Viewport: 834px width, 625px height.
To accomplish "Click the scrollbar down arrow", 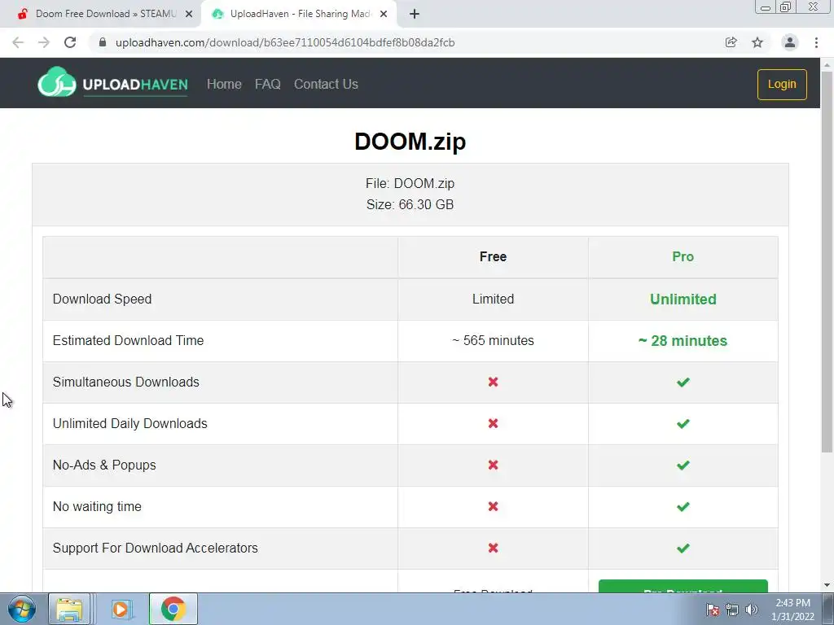I will coord(827,585).
